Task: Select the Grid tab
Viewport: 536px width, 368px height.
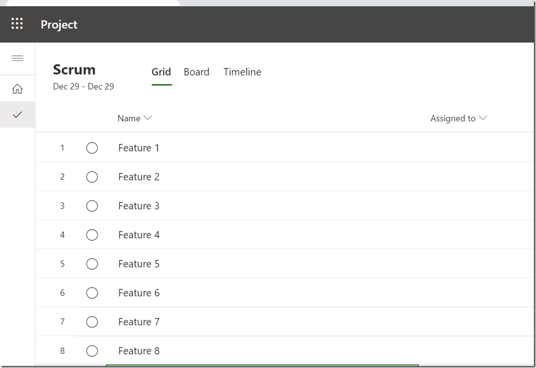Action: 161,72
